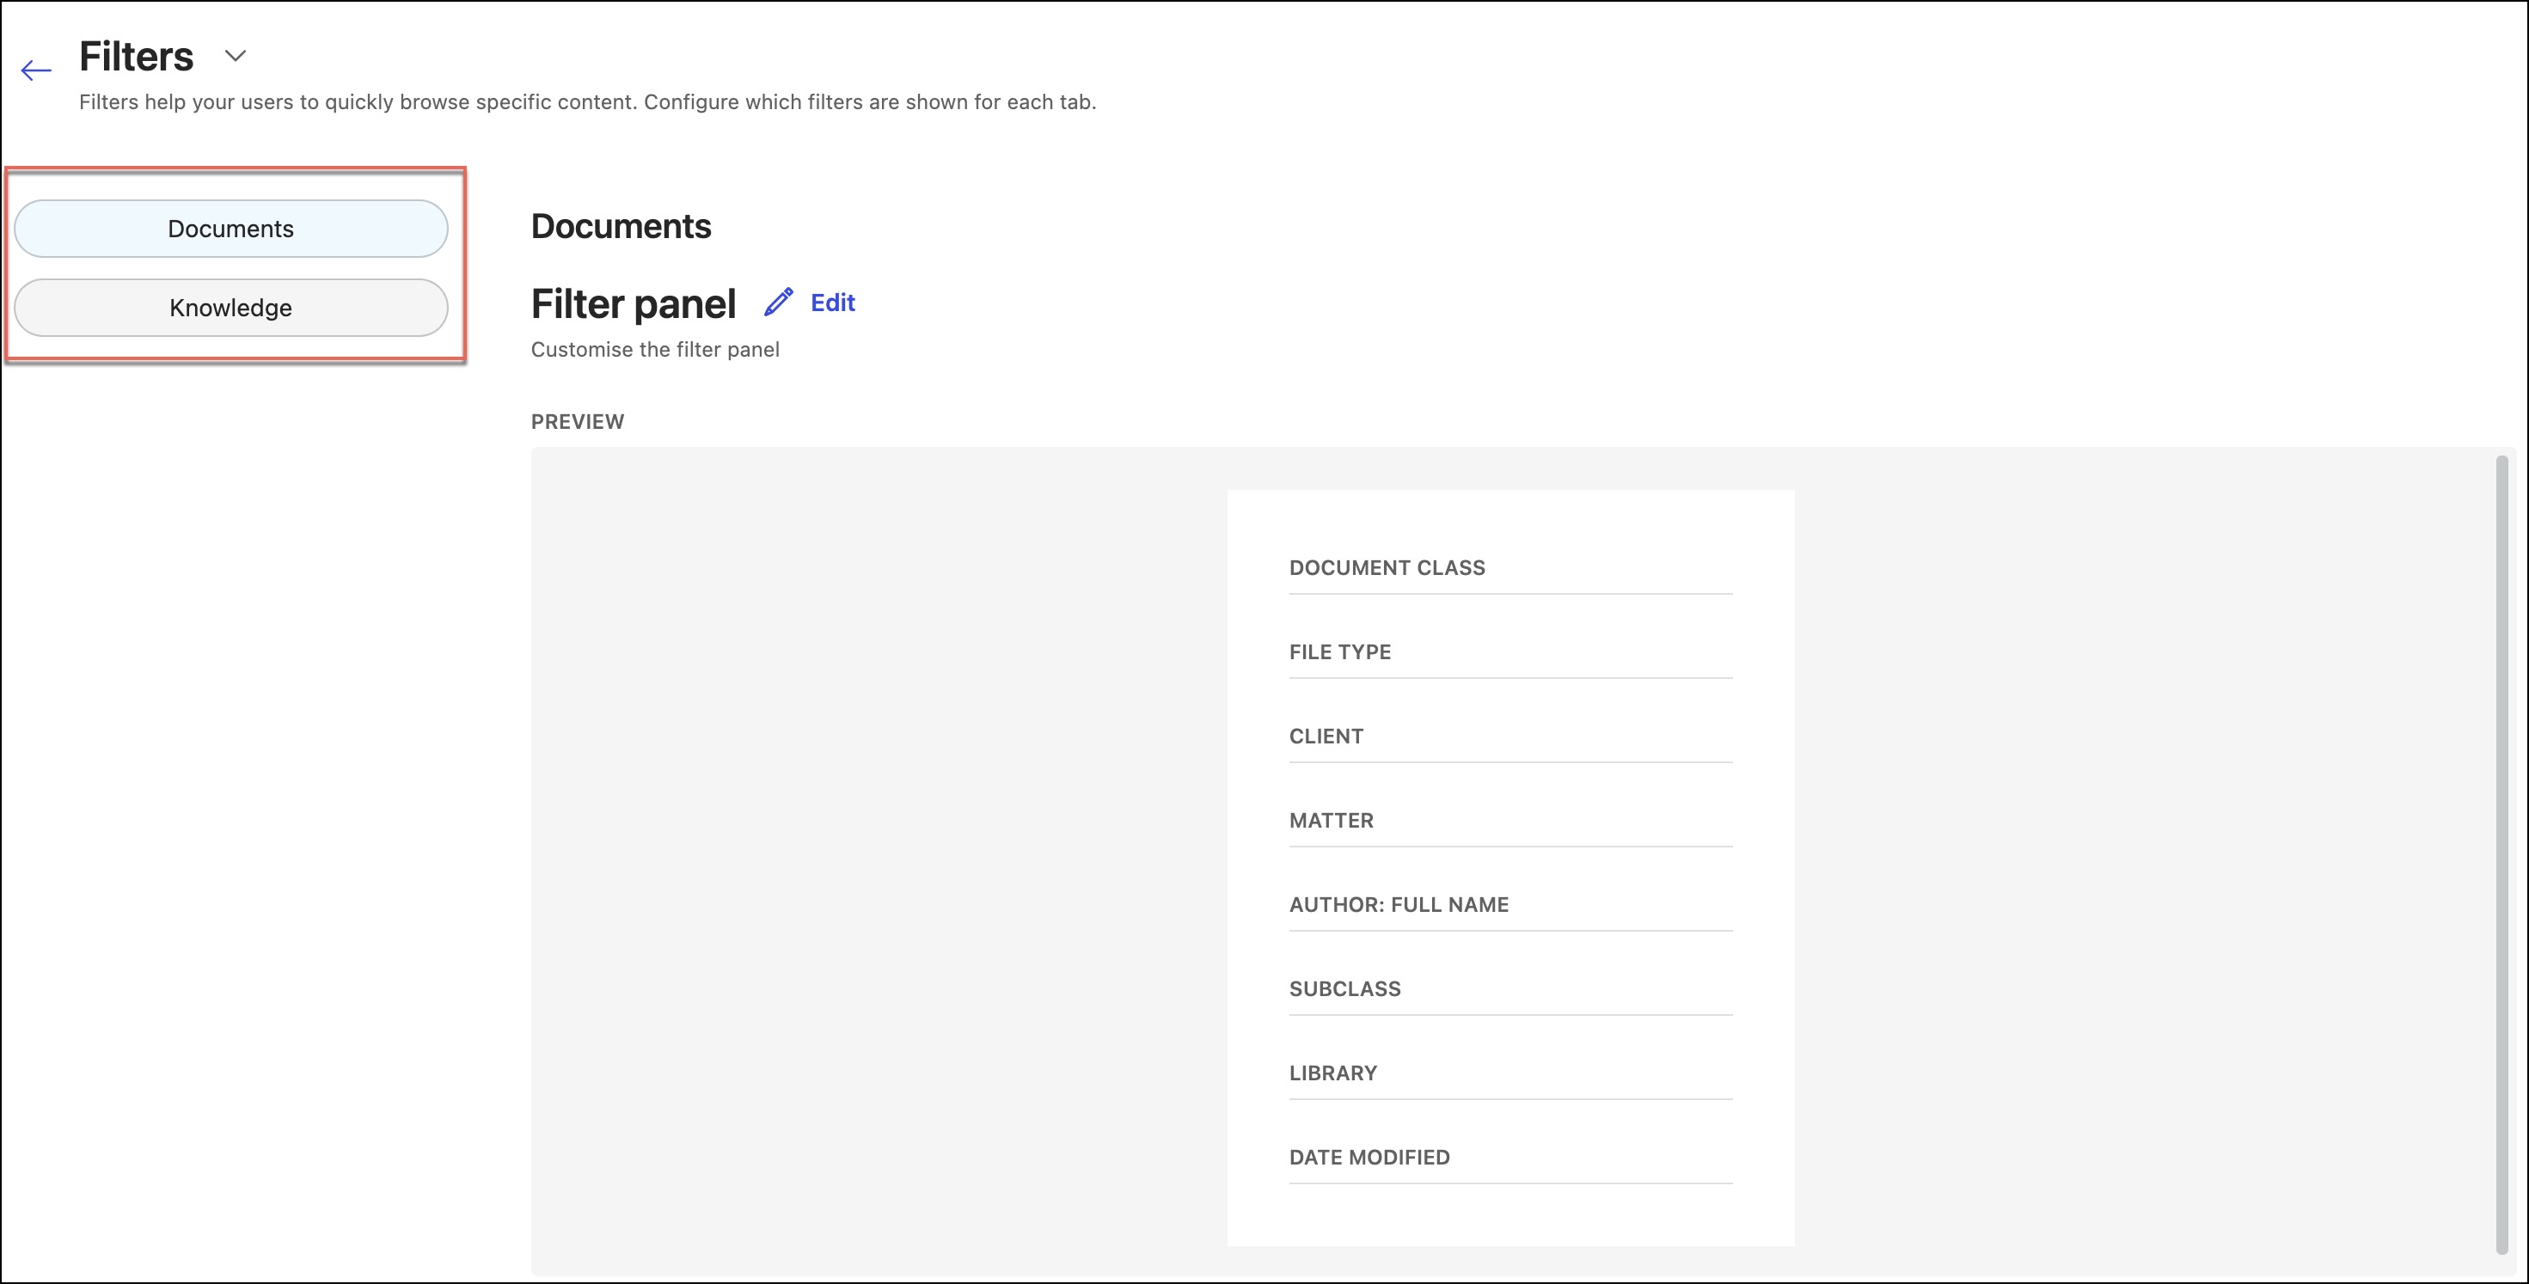The image size is (2529, 1284).
Task: Open the Client filter in preview
Action: (1326, 737)
